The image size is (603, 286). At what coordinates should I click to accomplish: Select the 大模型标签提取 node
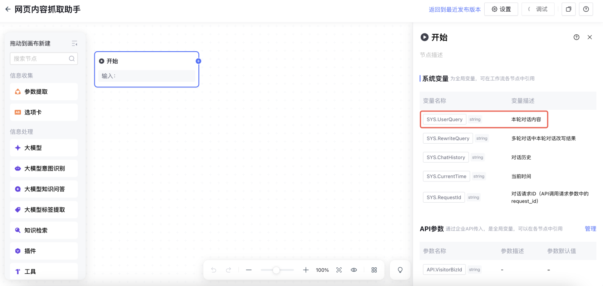pos(44,210)
